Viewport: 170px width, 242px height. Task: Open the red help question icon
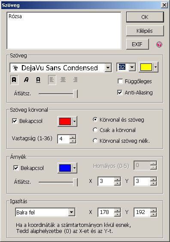[x=159, y=44]
